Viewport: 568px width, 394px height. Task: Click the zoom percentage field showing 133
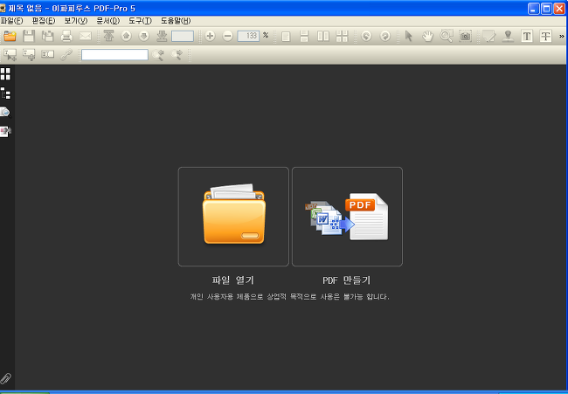point(248,36)
